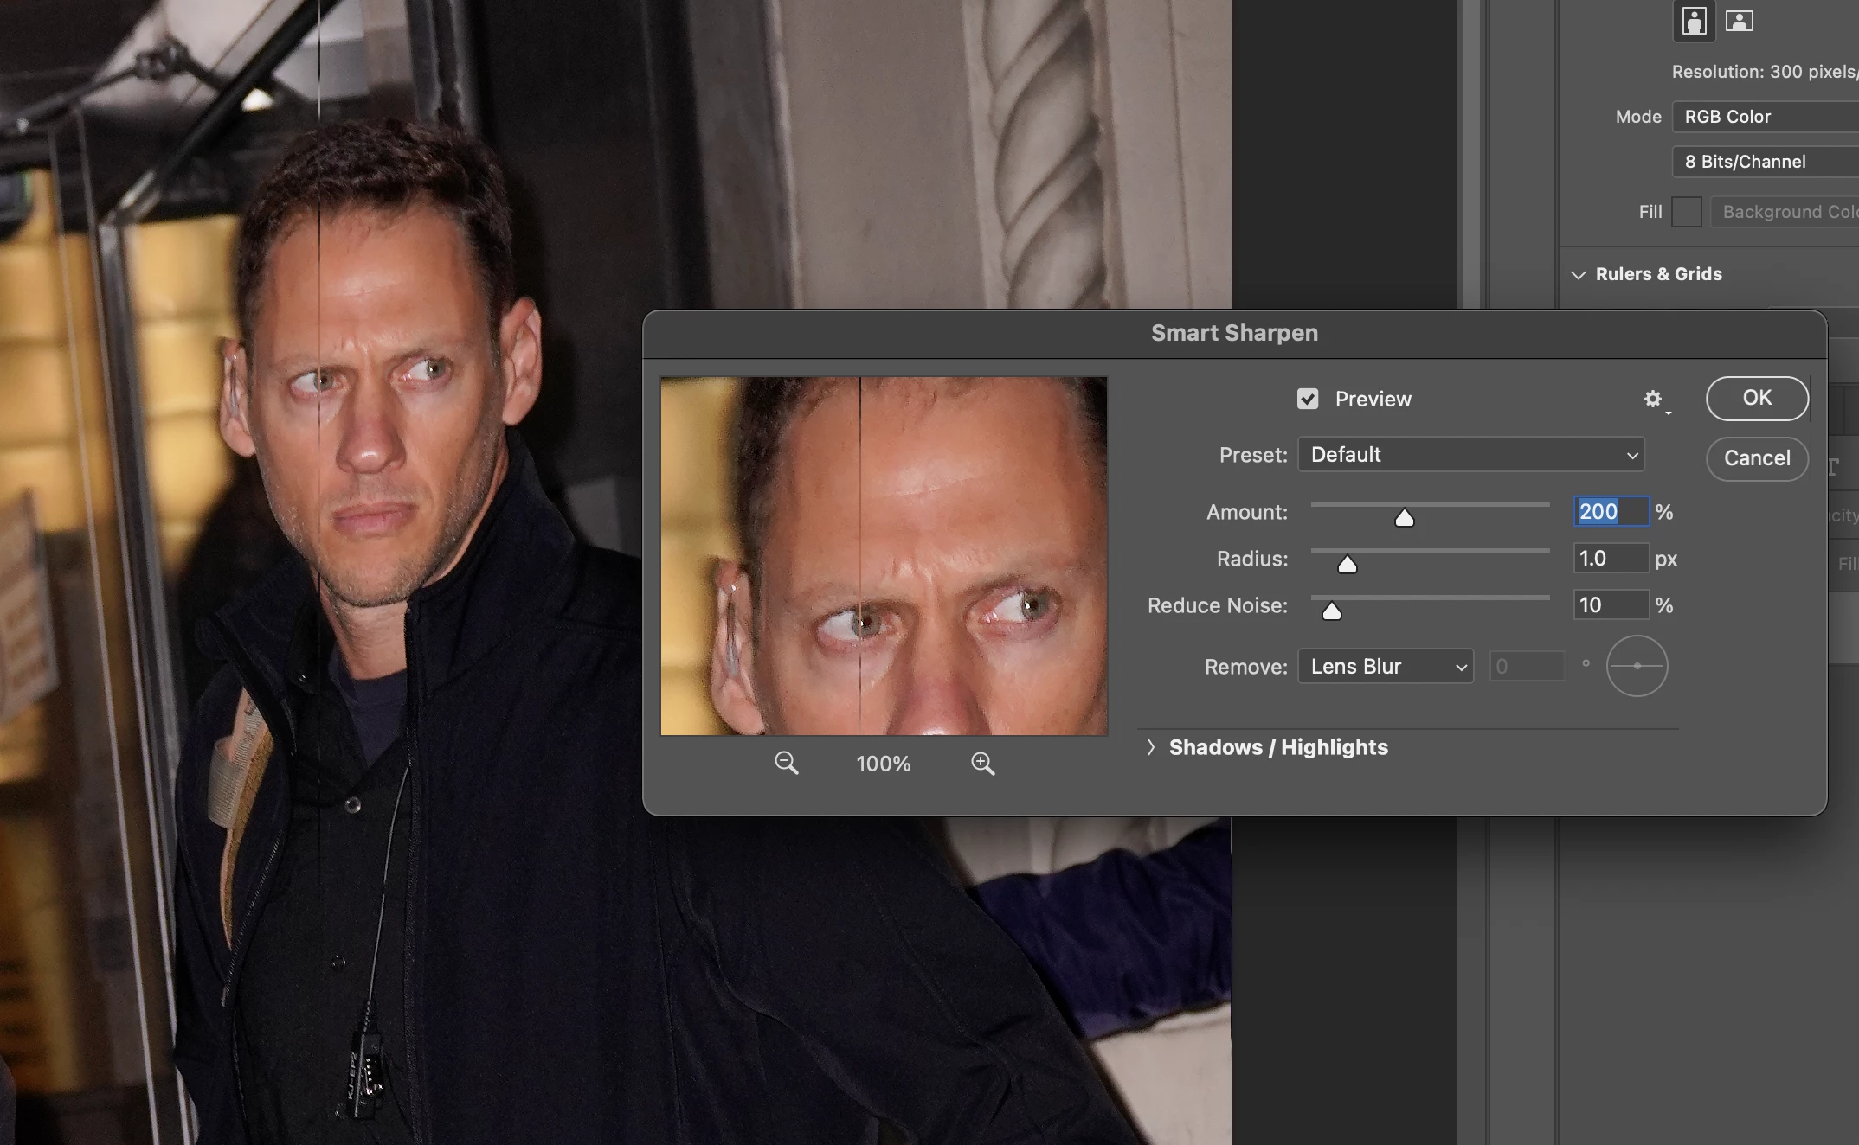Click the Reduce Noise slider handle
This screenshot has height=1145, width=1859.
tap(1332, 611)
